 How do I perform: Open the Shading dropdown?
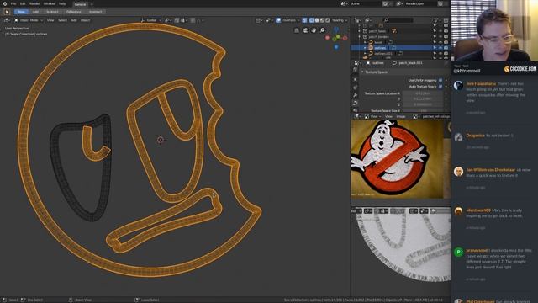[x=340, y=20]
